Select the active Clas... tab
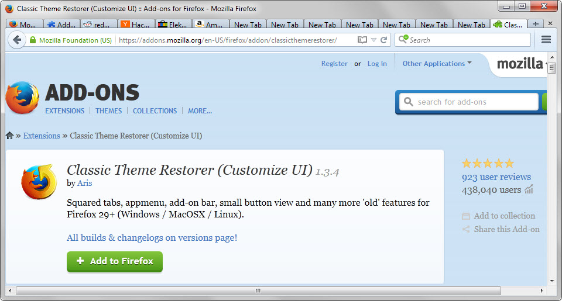This screenshot has width=562, height=301. 509,25
